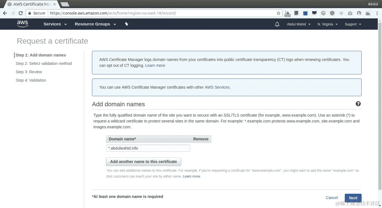Go to Step 3: Review
382x208 pixels.
[x=29, y=72]
